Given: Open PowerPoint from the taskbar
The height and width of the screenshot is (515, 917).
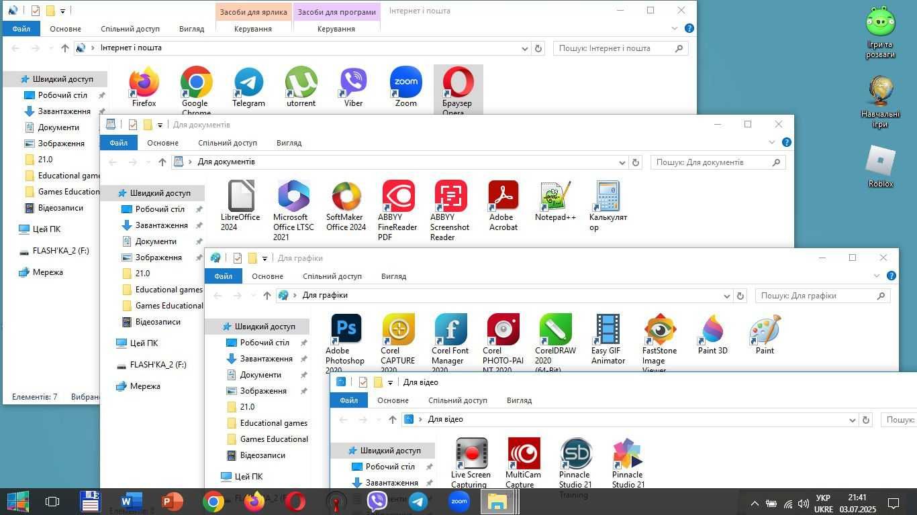Looking at the screenshot, I should pos(173,502).
